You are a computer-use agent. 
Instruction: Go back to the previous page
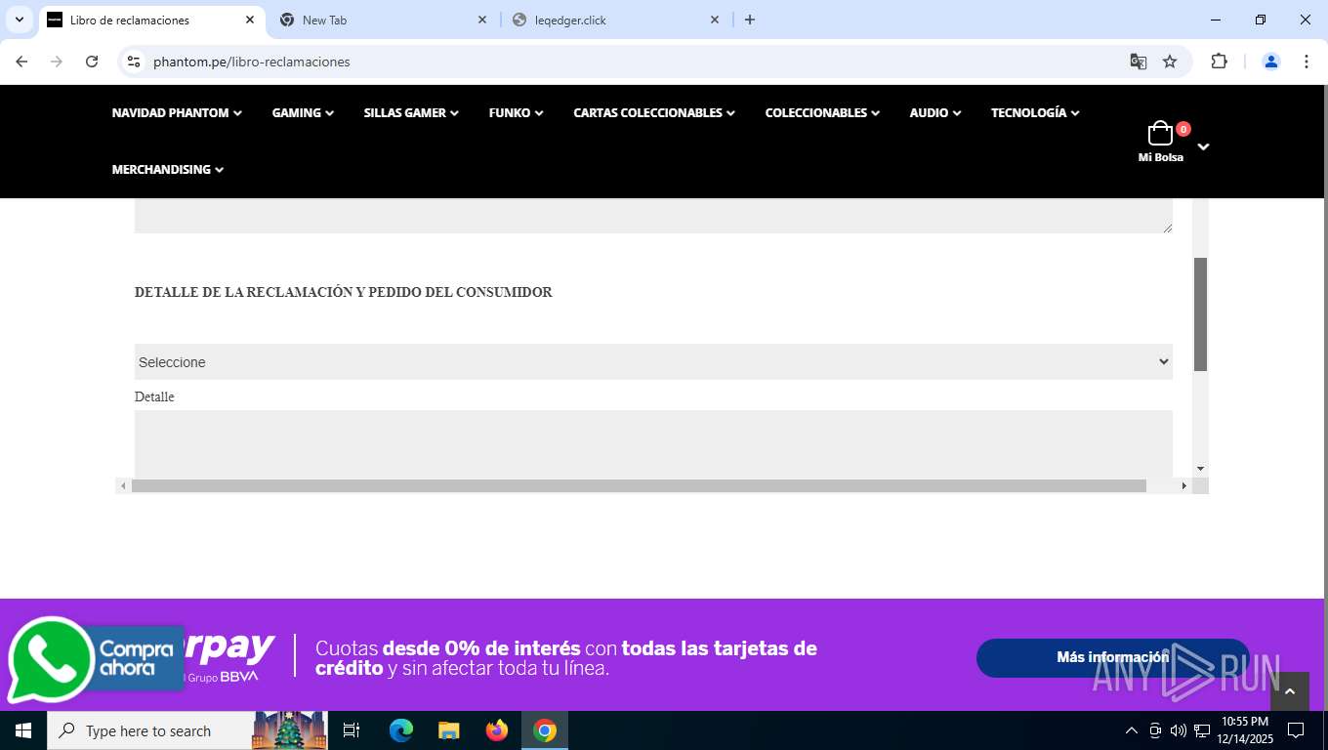[21, 62]
